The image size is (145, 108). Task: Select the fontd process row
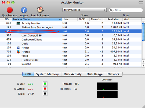click(x=71, y=56)
